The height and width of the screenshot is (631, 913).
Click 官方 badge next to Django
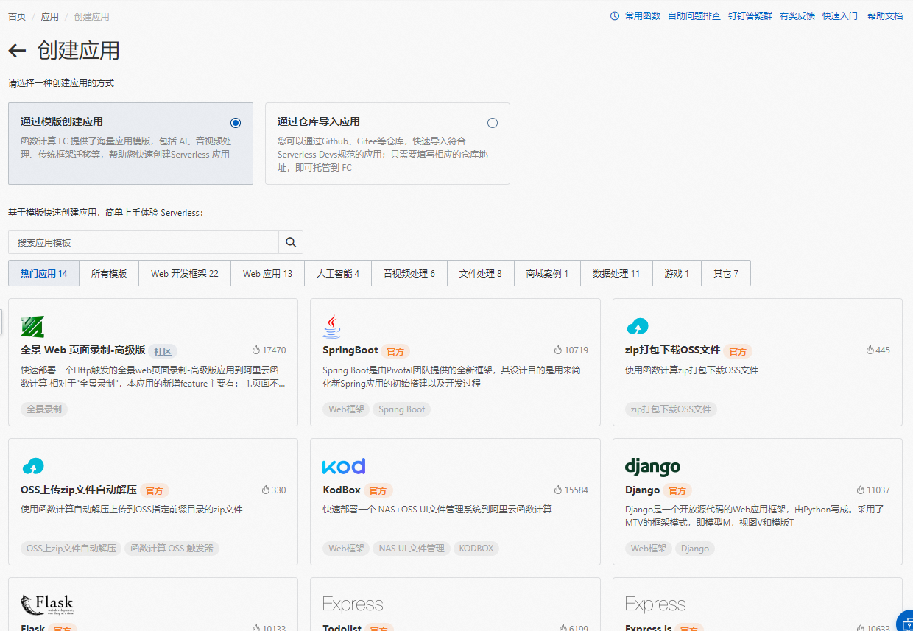coord(677,490)
